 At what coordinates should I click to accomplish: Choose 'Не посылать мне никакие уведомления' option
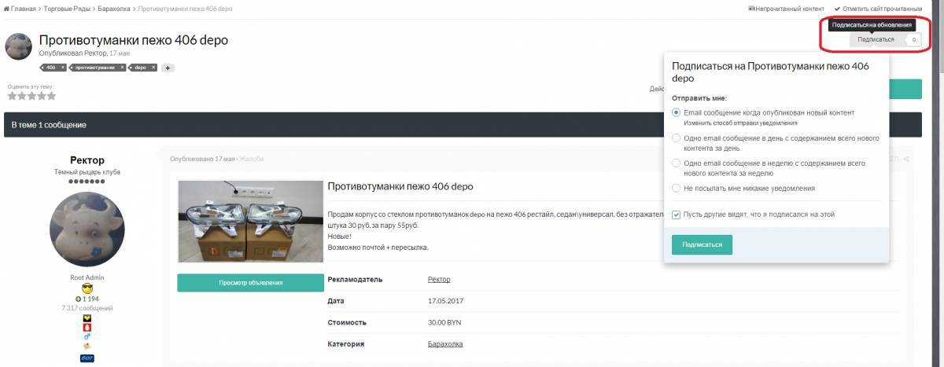677,189
